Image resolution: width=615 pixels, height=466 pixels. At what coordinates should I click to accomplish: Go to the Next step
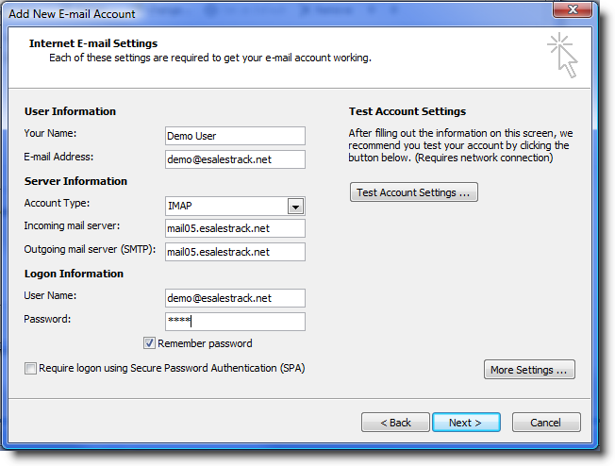click(x=466, y=423)
